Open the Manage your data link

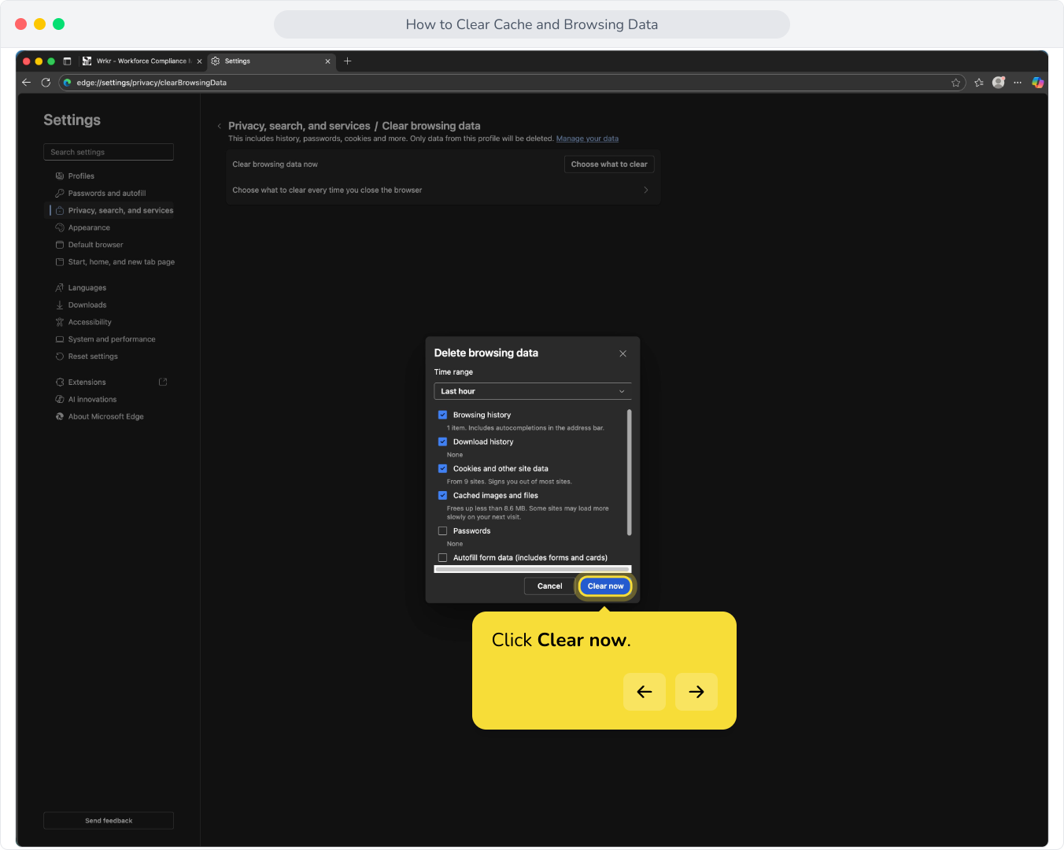[x=587, y=139]
